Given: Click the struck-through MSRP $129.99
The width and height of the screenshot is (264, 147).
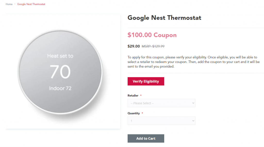Looking at the screenshot, I should coord(153,47).
